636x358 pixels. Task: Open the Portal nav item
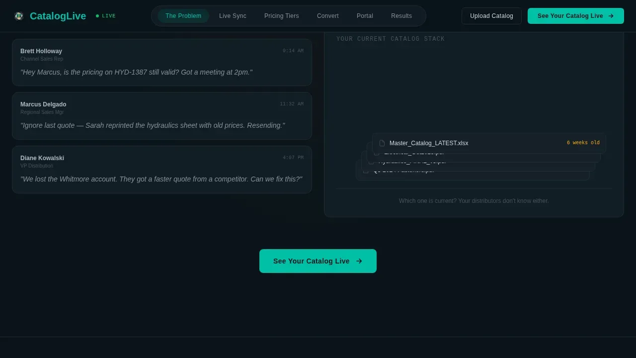click(x=365, y=16)
